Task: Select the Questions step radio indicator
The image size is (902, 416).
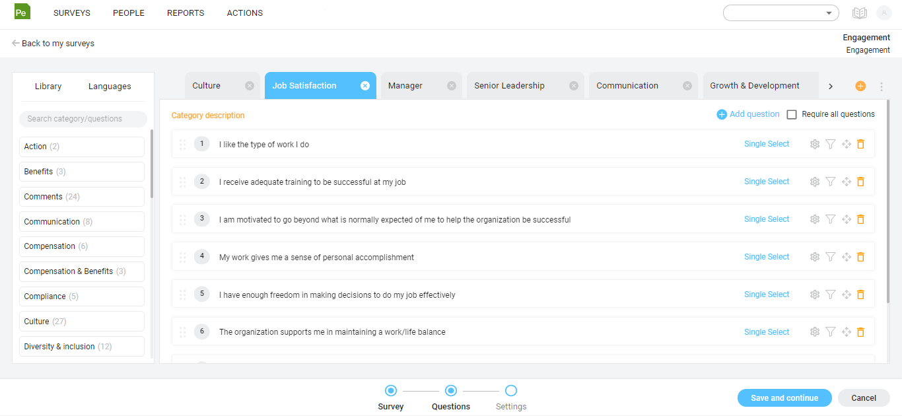Action: 451,390
